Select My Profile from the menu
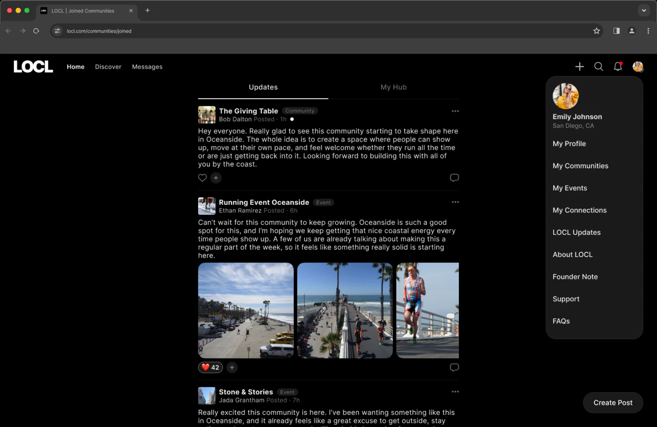This screenshot has width=657, height=427. pos(569,144)
